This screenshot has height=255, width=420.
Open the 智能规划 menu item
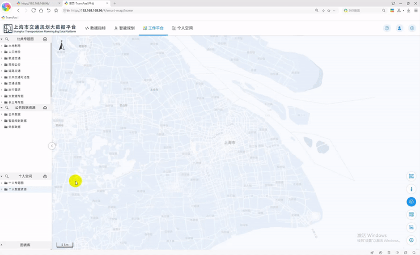click(124, 28)
